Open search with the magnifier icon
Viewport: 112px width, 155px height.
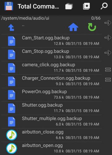click(104, 6)
